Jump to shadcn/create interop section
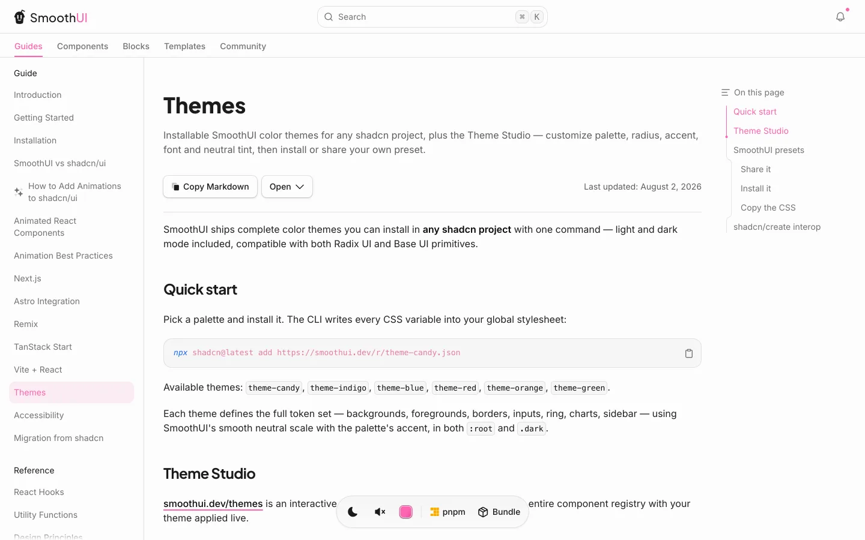 777,227
